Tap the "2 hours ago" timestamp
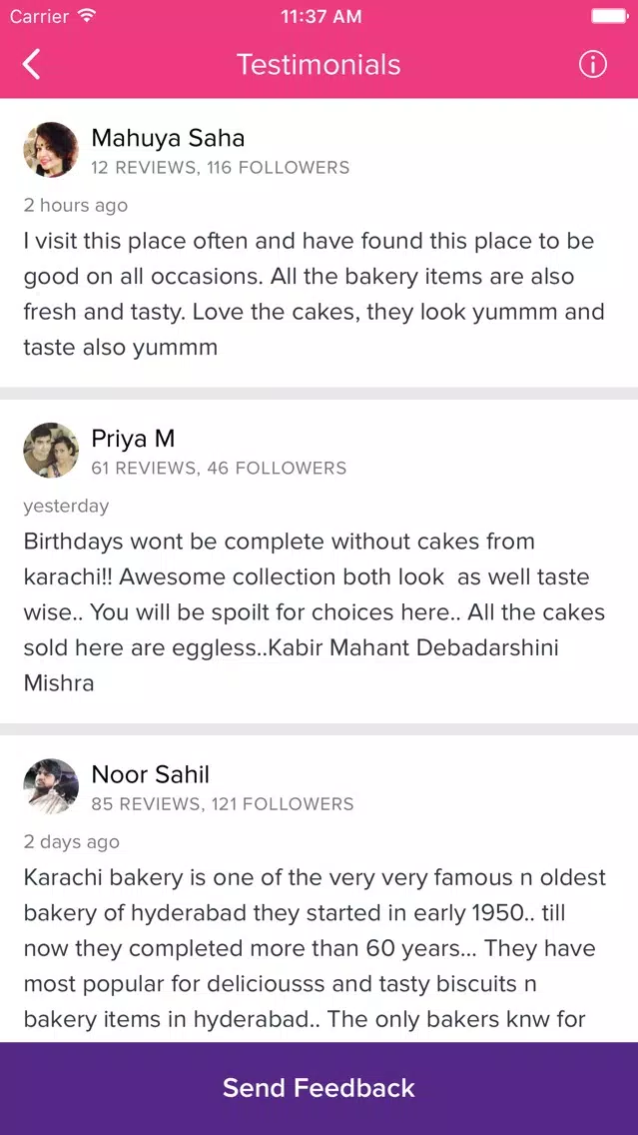Screen dimensions: 638x1135 pos(75,206)
